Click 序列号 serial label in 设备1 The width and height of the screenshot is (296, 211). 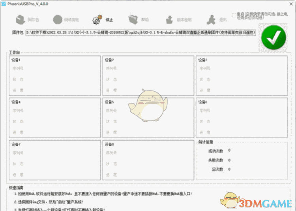pos(18,68)
